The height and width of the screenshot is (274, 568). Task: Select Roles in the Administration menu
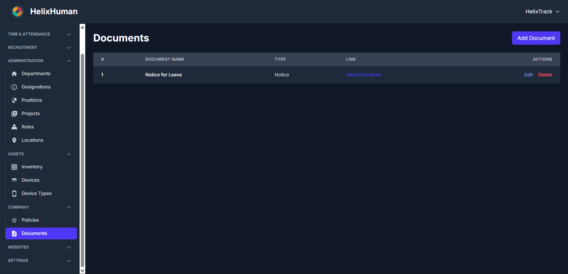point(41,127)
